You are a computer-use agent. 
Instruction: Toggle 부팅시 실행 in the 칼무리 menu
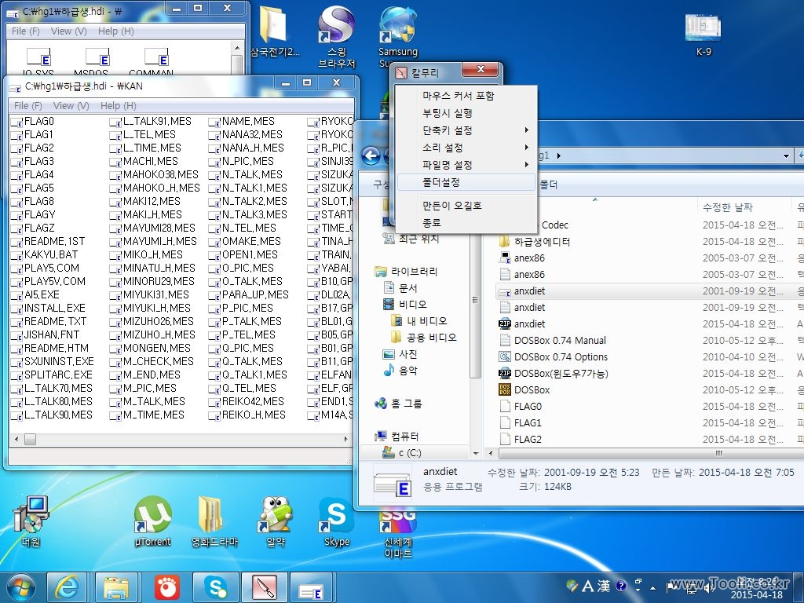tap(466, 113)
